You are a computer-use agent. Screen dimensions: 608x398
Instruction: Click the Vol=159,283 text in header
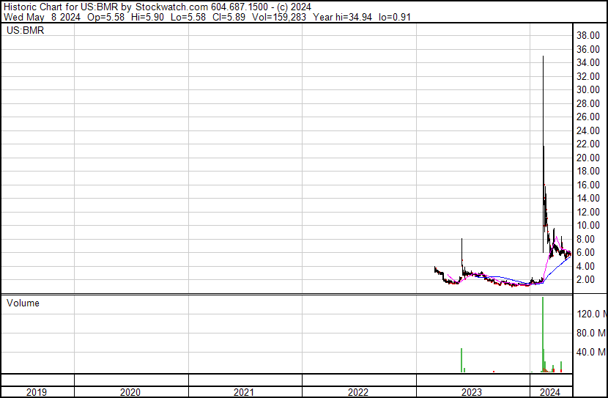point(279,17)
